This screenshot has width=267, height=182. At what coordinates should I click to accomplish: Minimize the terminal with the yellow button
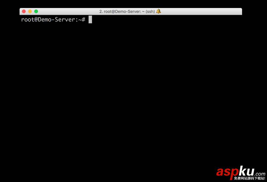point(30,11)
